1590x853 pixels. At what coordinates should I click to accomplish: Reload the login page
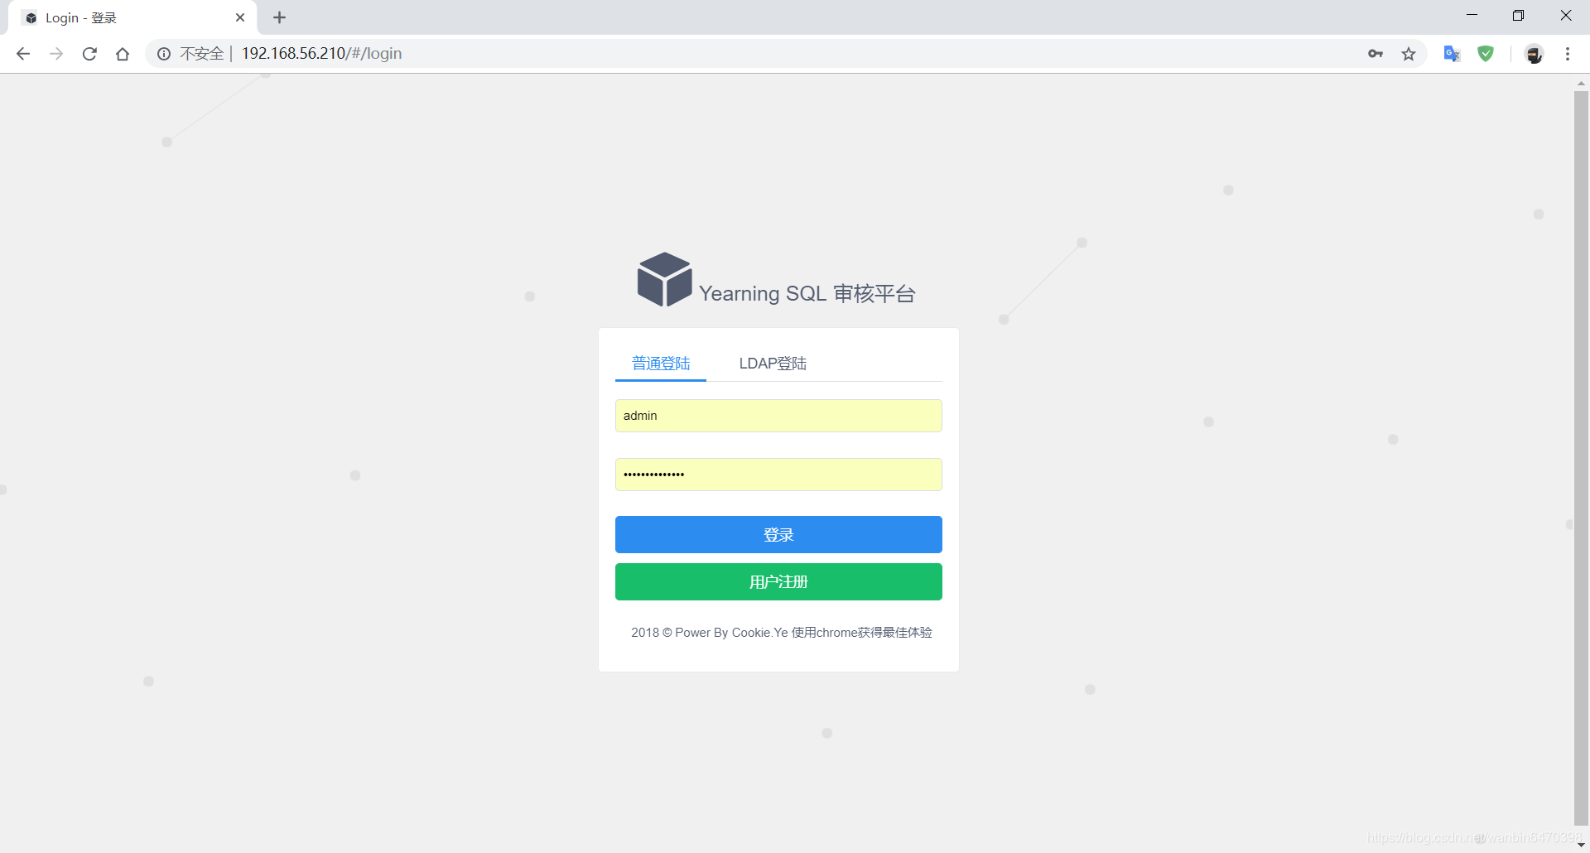pos(89,54)
